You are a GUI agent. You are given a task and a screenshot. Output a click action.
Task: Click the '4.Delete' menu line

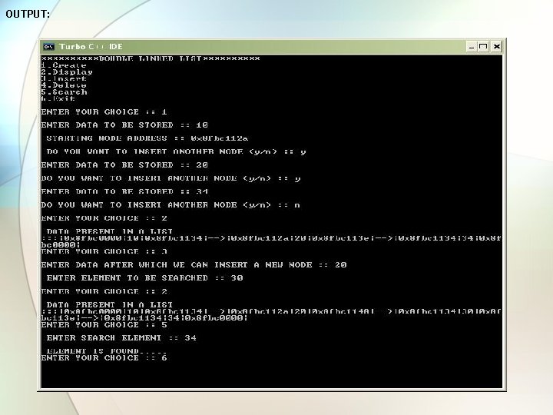tap(64, 85)
